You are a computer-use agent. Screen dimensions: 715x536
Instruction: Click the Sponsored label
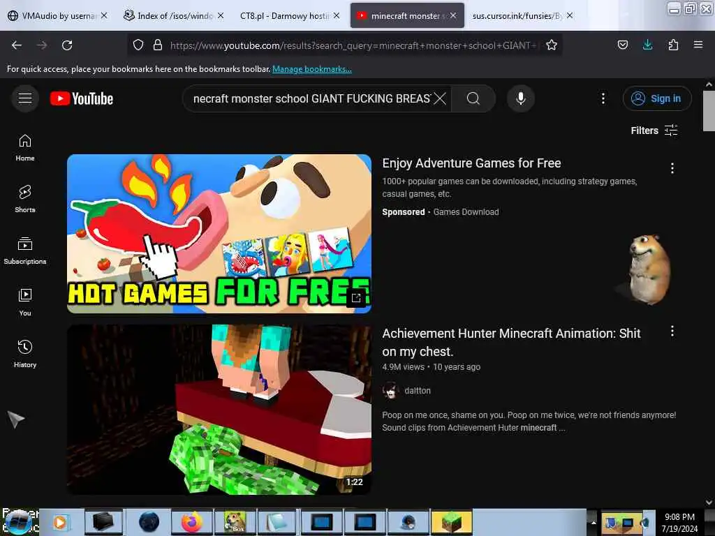pyautogui.click(x=404, y=212)
